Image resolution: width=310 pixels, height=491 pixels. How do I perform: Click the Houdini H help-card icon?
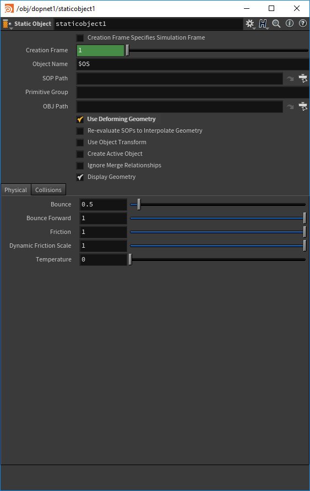coord(263,24)
